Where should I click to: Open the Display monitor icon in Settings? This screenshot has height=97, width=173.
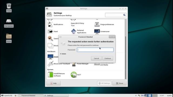point(50,57)
